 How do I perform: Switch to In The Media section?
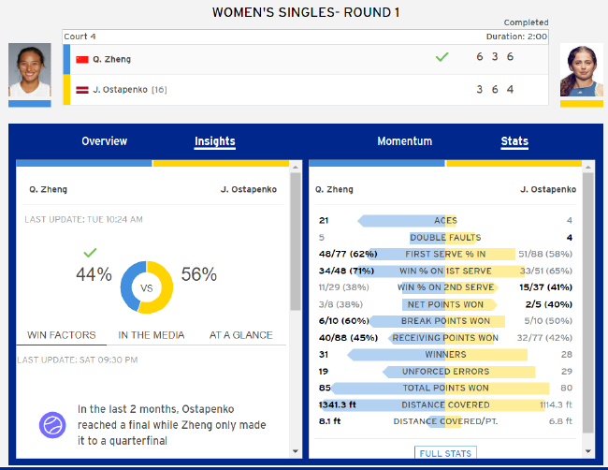(151, 335)
